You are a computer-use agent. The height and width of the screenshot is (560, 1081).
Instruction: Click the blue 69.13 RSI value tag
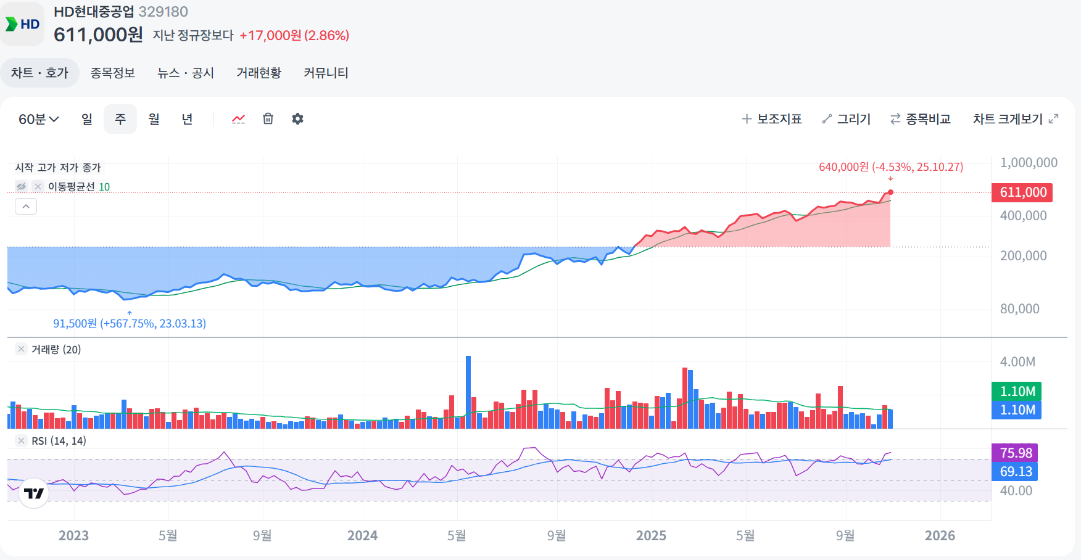coord(1015,471)
